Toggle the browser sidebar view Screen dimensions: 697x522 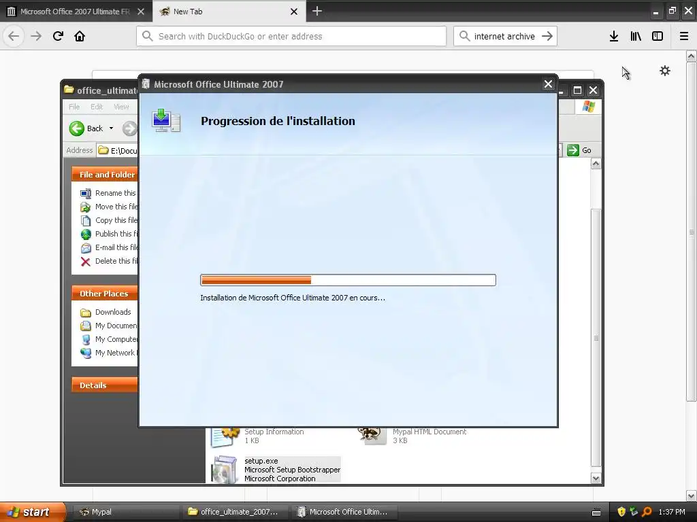(x=658, y=36)
